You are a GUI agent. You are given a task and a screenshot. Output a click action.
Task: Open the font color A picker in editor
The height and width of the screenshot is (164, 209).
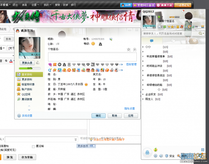[x=11, y=61]
